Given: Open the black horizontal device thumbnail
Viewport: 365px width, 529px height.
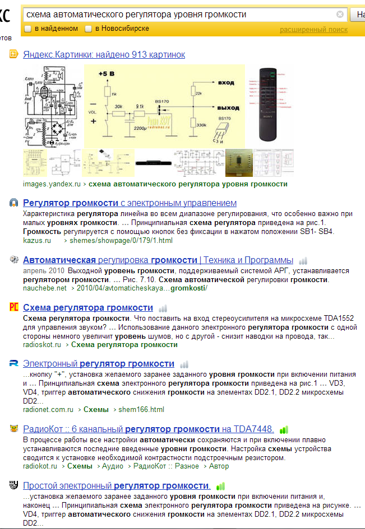Looking at the screenshot, I should click(154, 163).
